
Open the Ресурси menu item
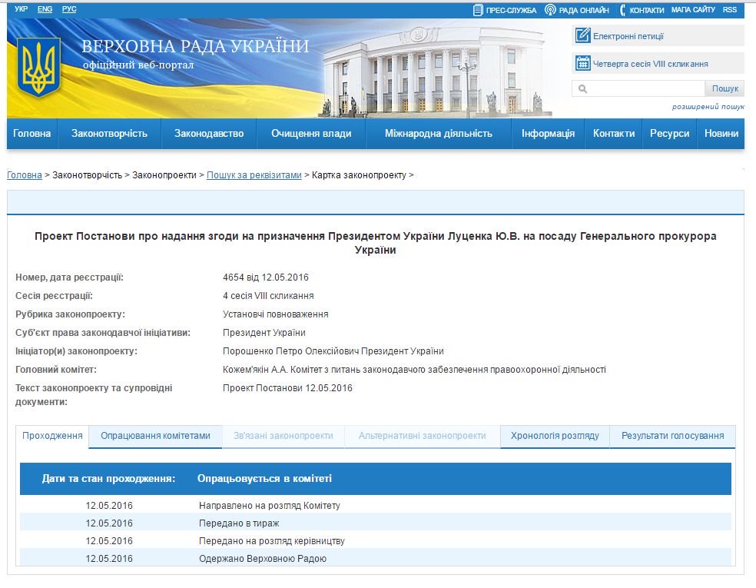point(669,134)
